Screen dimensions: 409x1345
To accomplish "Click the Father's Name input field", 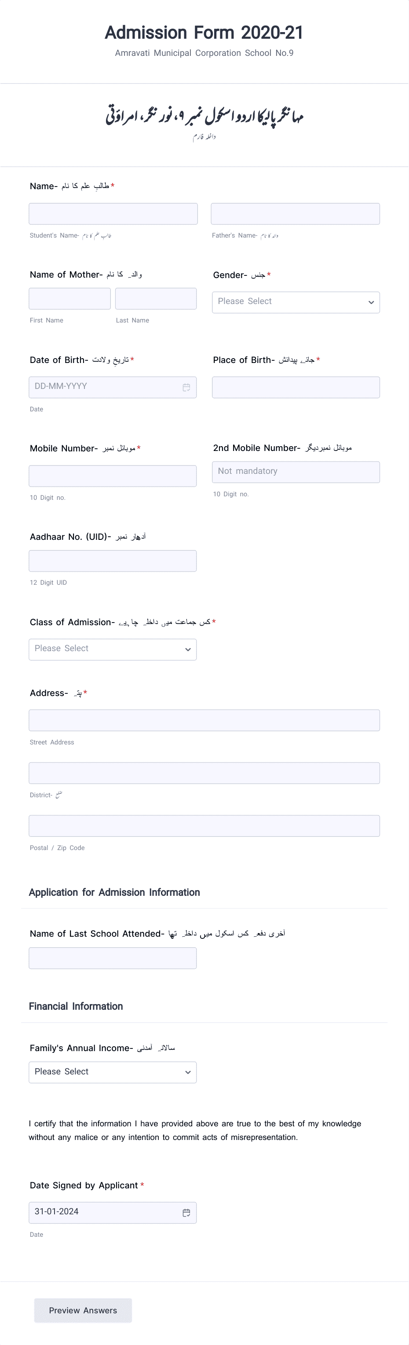I will 295,213.
